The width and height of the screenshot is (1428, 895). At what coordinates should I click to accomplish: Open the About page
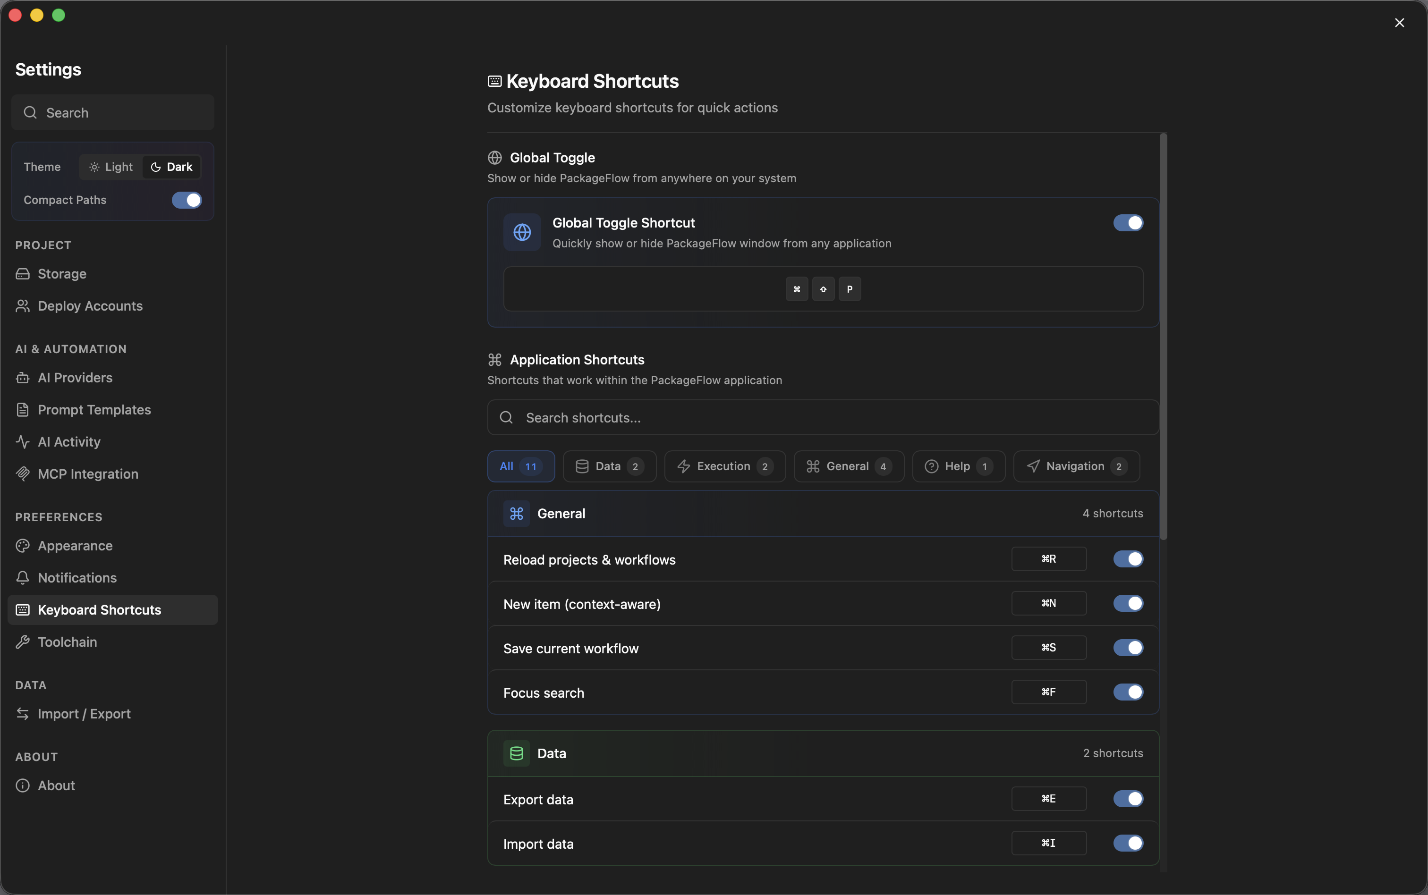[56, 785]
